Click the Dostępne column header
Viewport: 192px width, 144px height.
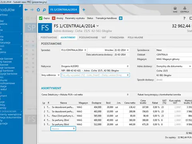click(x=96, y=103)
